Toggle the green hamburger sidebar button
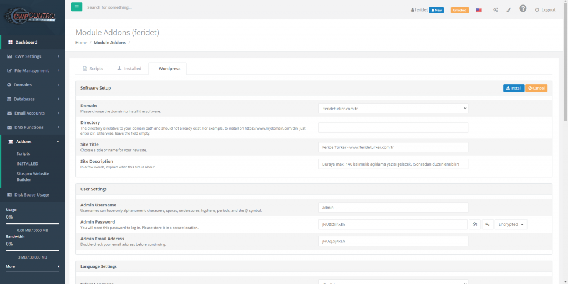 (x=77, y=7)
